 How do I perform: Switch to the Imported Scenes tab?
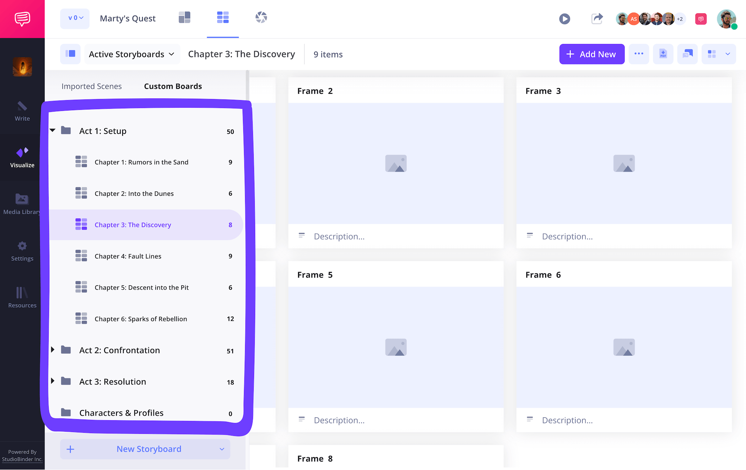(92, 86)
